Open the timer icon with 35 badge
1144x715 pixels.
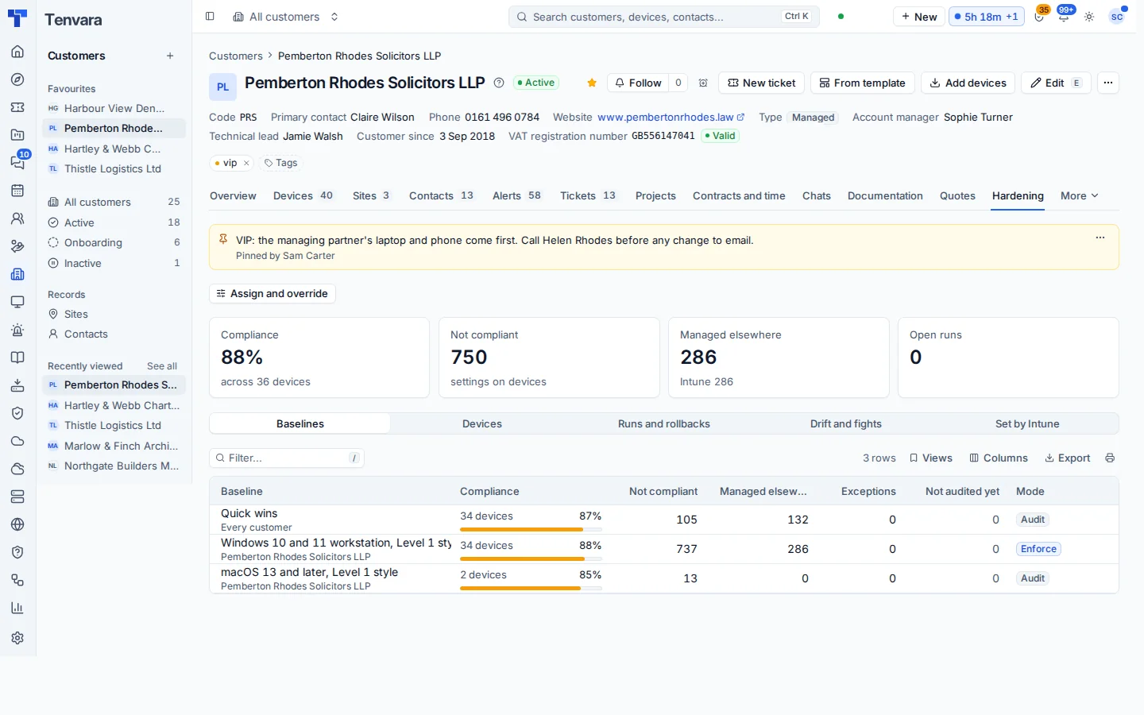pyautogui.click(x=1039, y=17)
